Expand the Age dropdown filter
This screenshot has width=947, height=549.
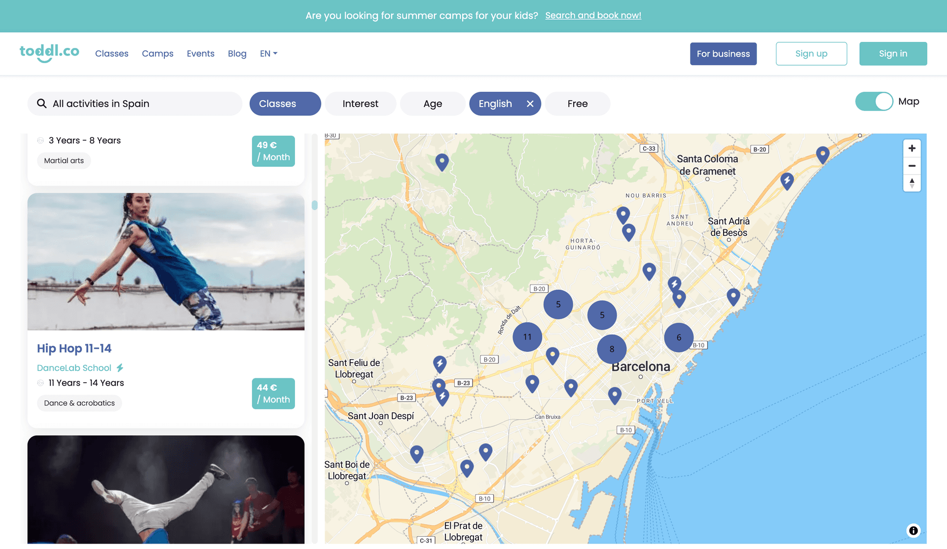coord(433,103)
